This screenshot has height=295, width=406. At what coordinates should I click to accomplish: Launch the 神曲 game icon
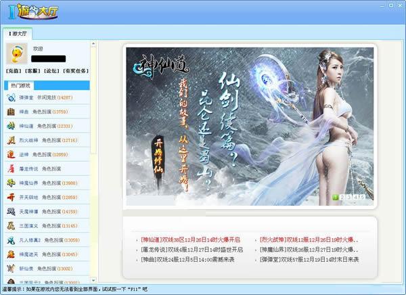coord(11,112)
